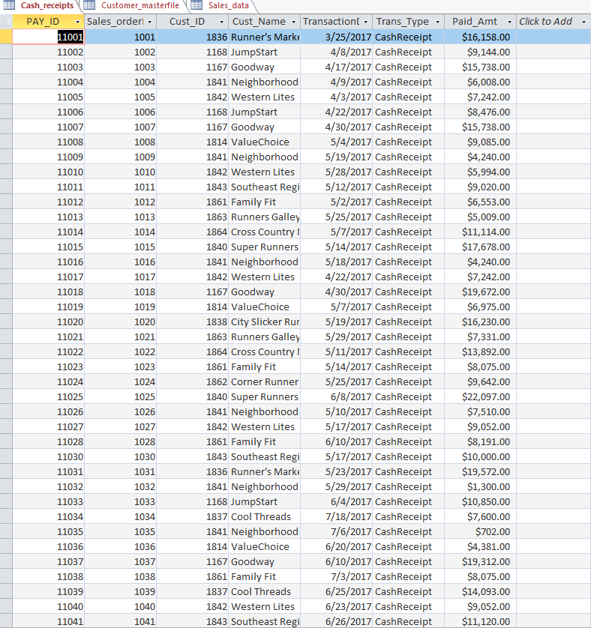Open the Trans_Type column filter dropdown
Viewport: 591px width, 628px height.
pos(437,22)
